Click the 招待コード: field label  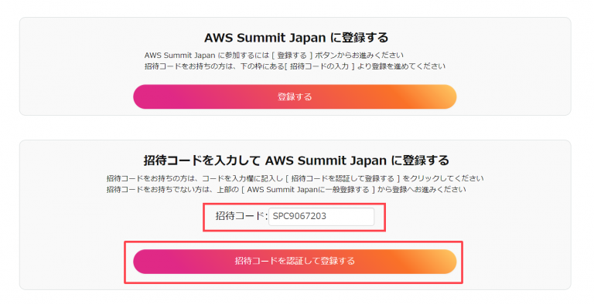point(241,216)
